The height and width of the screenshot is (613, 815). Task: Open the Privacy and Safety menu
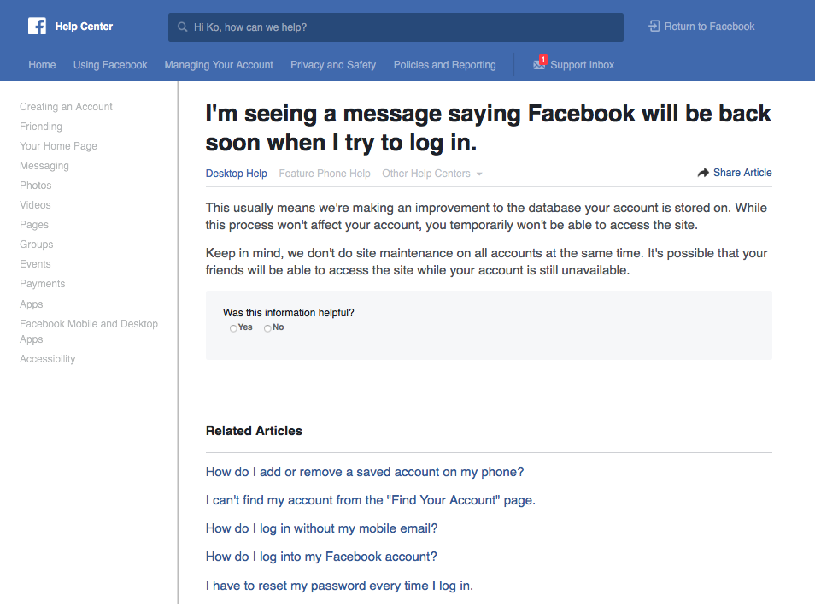(x=333, y=65)
